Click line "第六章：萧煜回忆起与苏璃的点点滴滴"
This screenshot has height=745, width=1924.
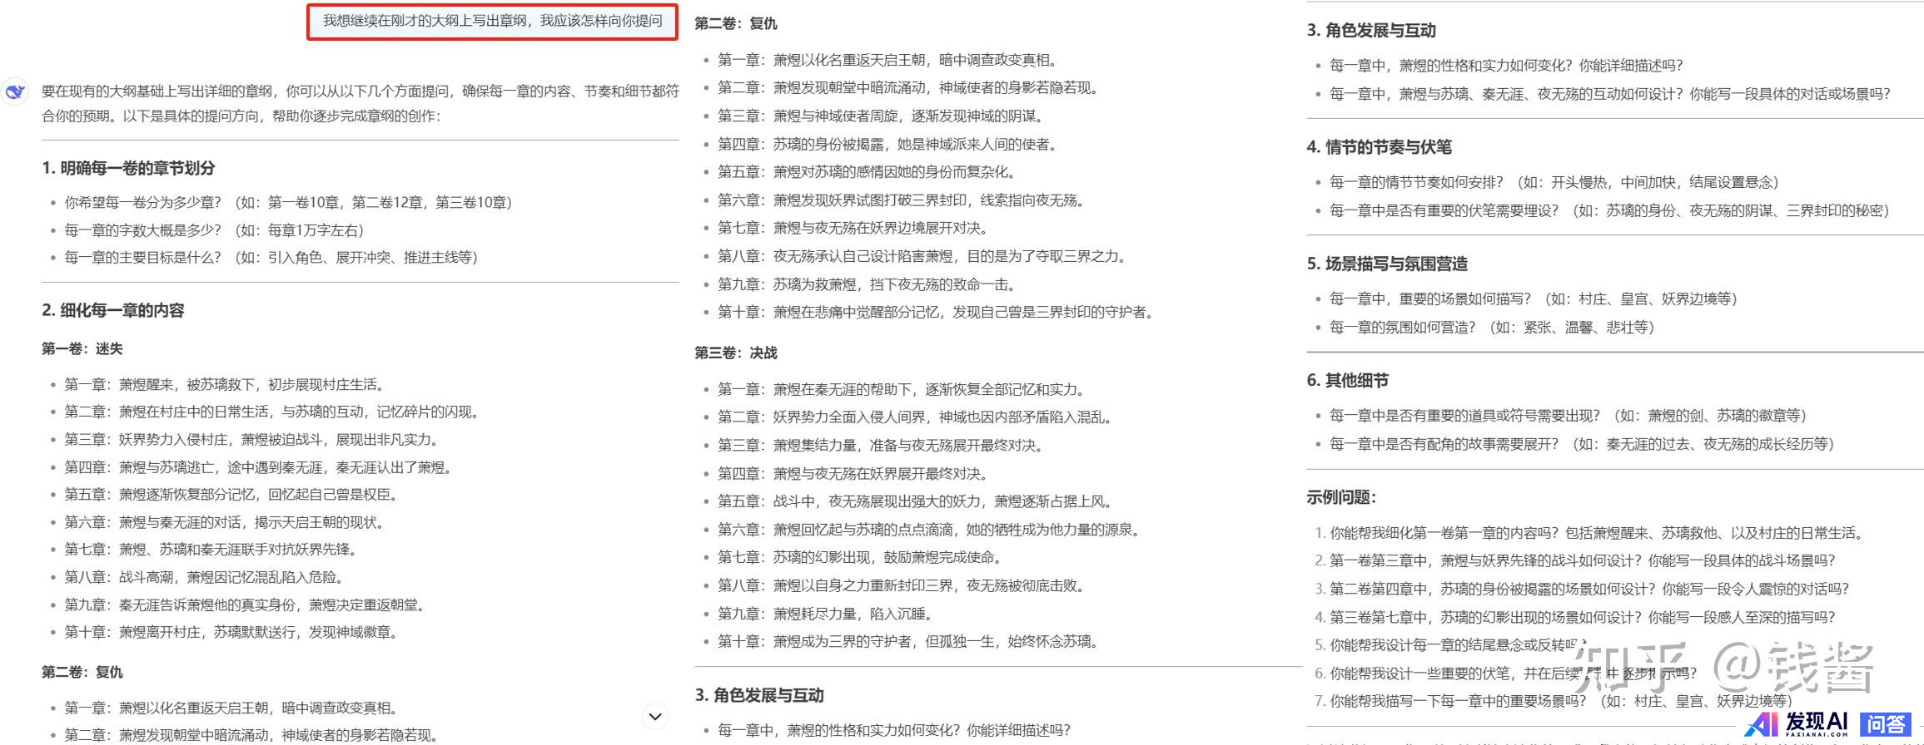(x=929, y=530)
